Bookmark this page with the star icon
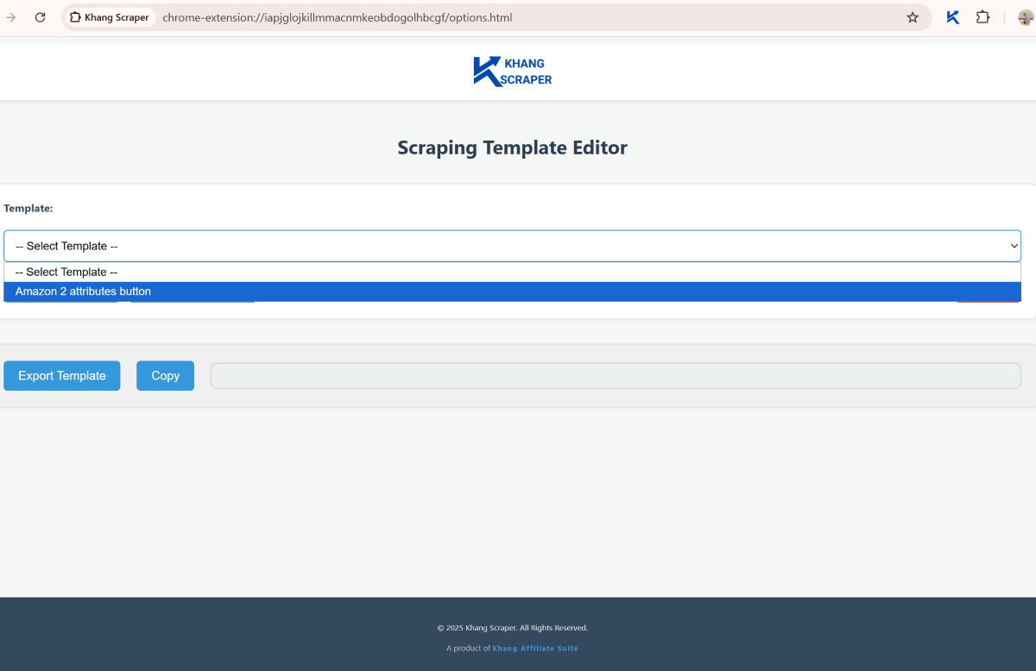Screen dimensions: 1036x671 click(913, 16)
